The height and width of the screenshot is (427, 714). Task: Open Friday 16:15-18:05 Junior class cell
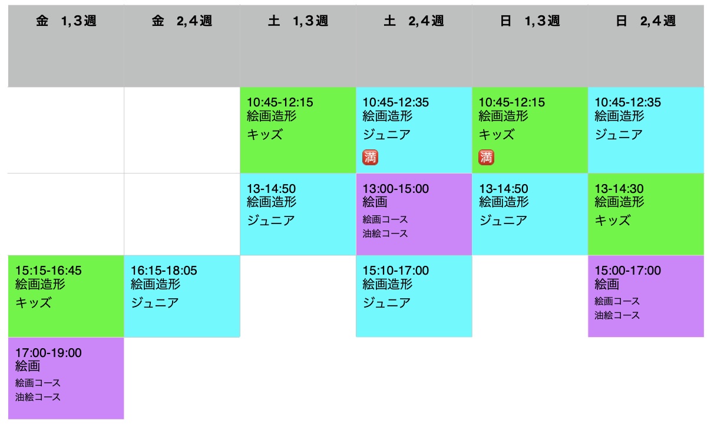182,296
